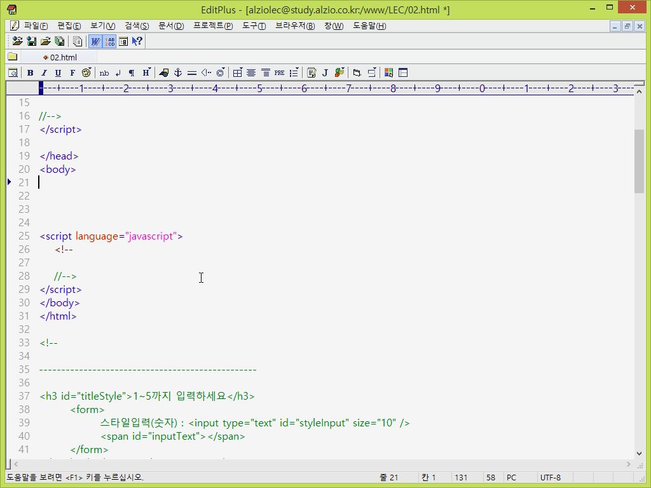Click the horizontal scrollbar left arrow
This screenshot has width=651, height=488.
[x=16, y=464]
